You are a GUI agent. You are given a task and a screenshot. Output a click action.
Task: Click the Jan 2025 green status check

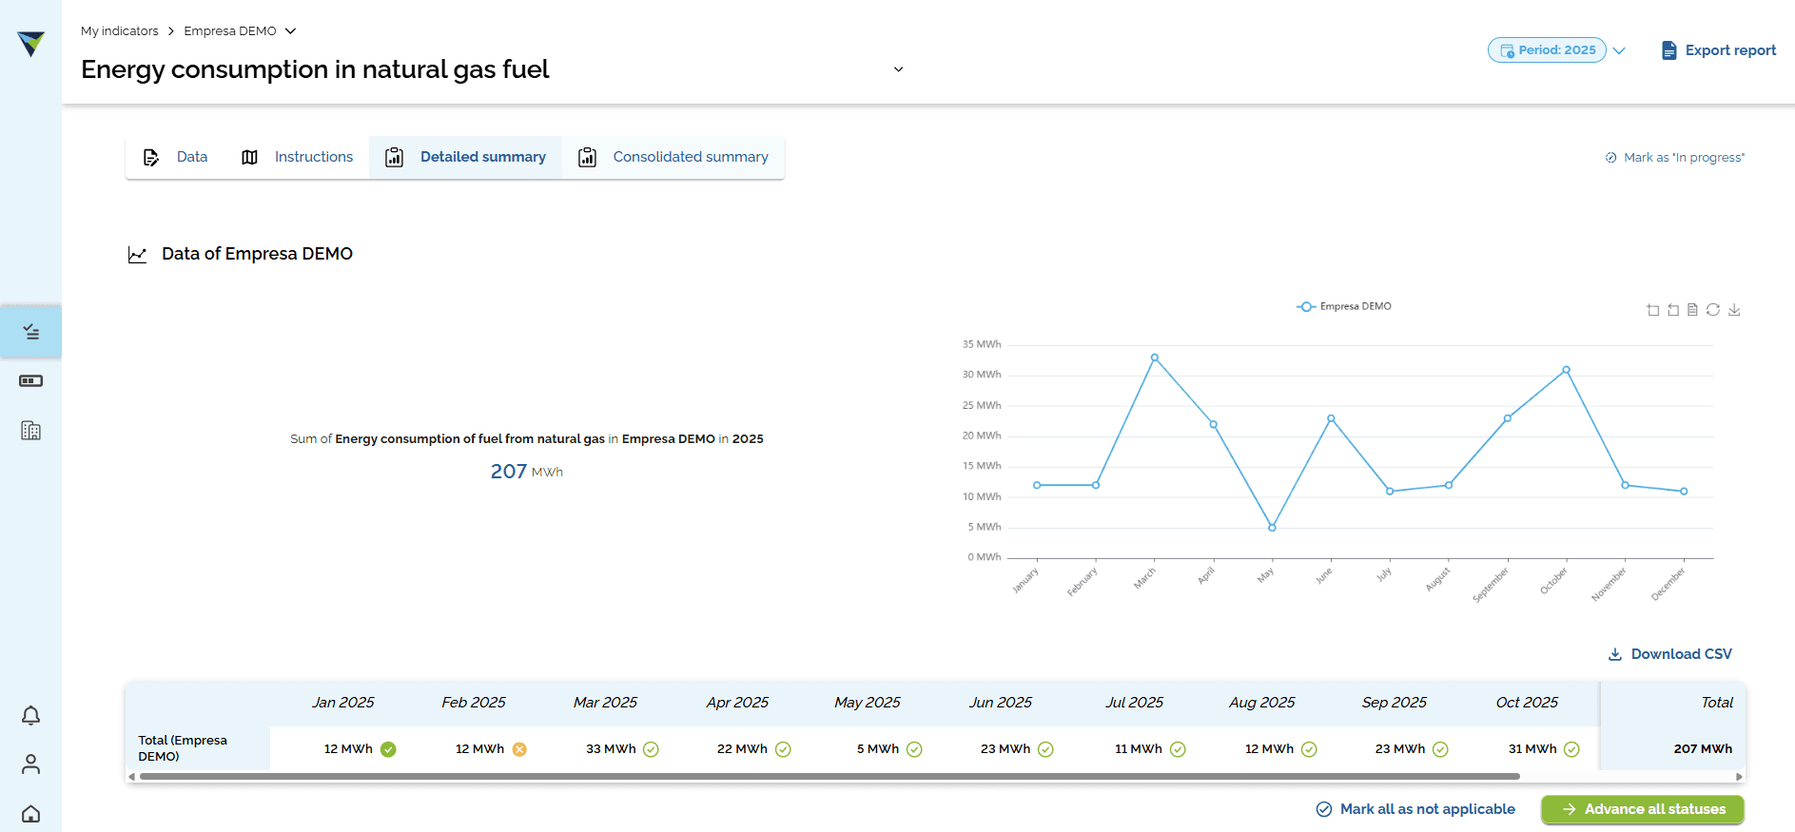tap(388, 749)
